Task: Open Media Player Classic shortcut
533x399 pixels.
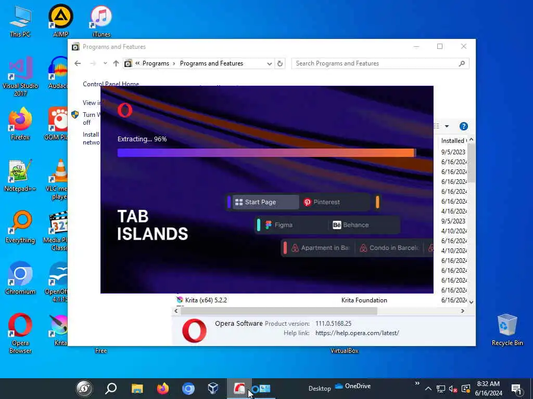Action: (x=56, y=231)
